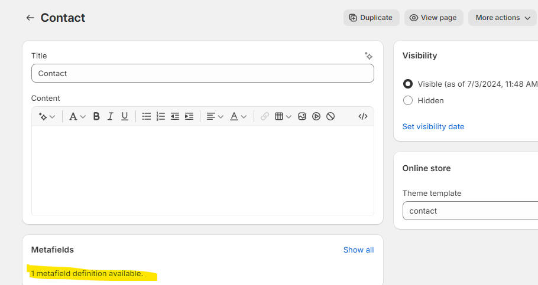Select the Hidden visibility radio button
Image resolution: width=538 pixels, height=285 pixels.
tap(408, 100)
